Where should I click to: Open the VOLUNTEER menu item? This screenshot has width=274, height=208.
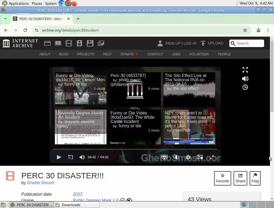tap(199, 54)
